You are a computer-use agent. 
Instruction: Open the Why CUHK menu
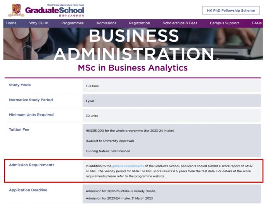click(x=39, y=23)
